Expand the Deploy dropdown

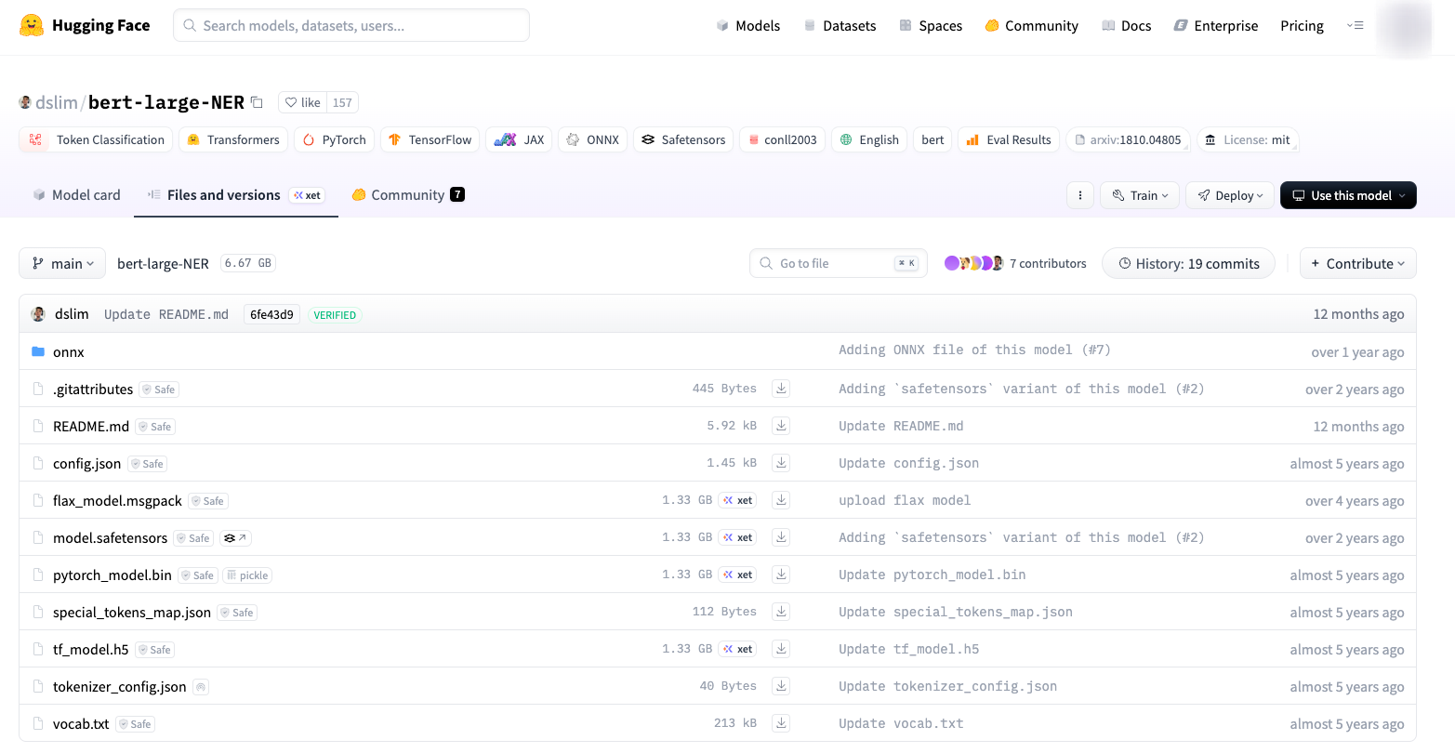coord(1229,195)
